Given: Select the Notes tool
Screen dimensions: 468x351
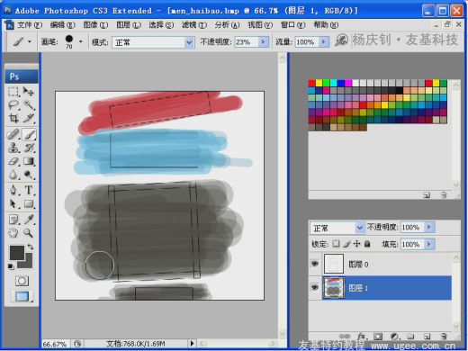Looking at the screenshot, I should pos(13,220).
